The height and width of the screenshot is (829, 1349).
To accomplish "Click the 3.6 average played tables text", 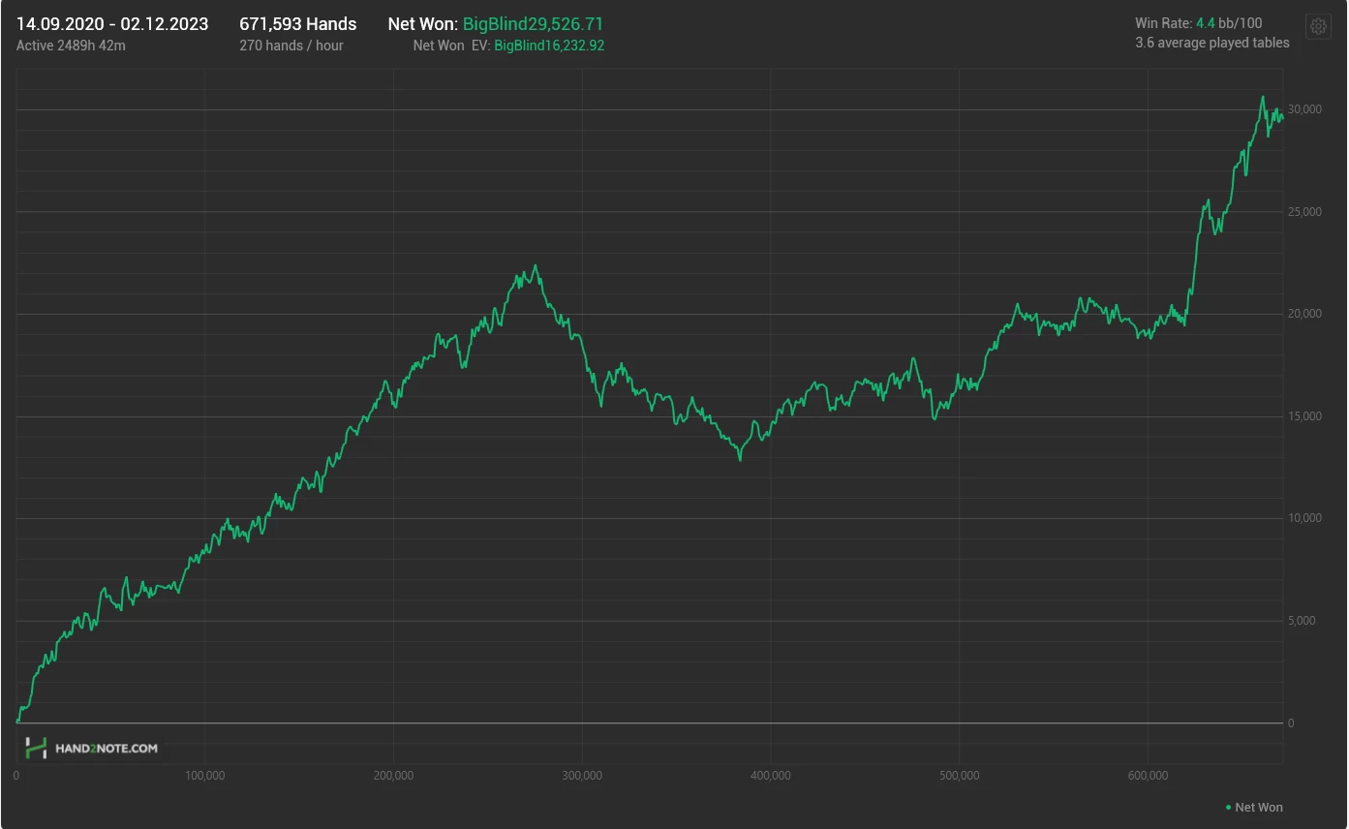I will [1212, 43].
